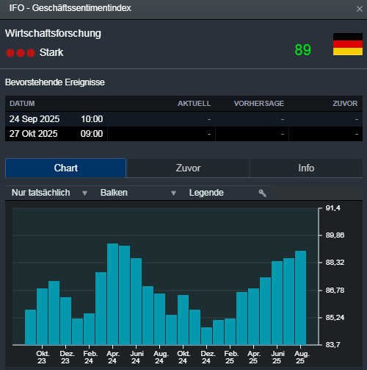Click the VORHERSAGE column header
Screen dimensions: 367x370
259,104
